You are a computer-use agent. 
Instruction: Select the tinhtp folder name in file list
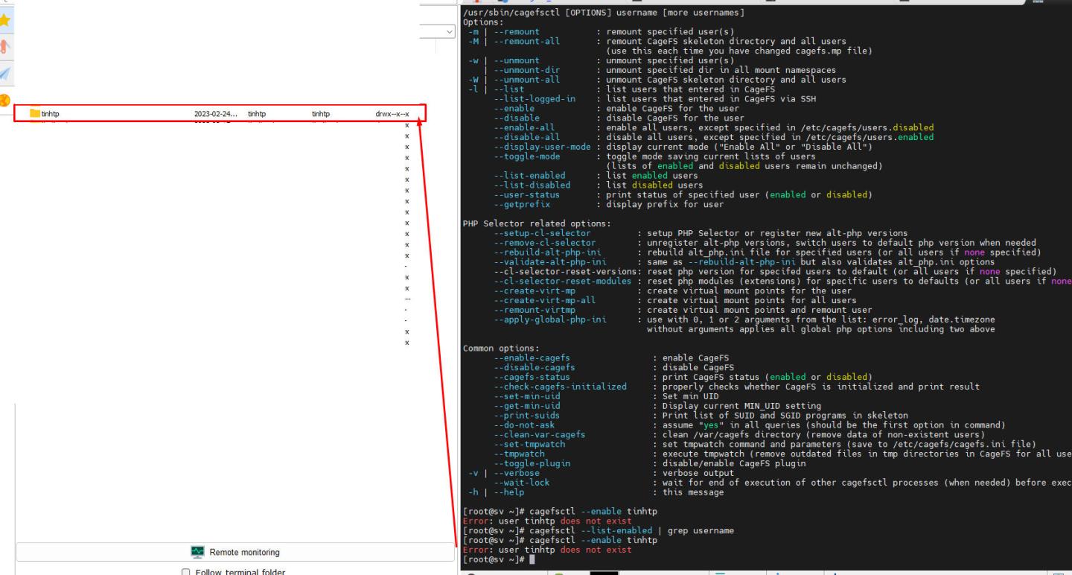tap(50, 114)
